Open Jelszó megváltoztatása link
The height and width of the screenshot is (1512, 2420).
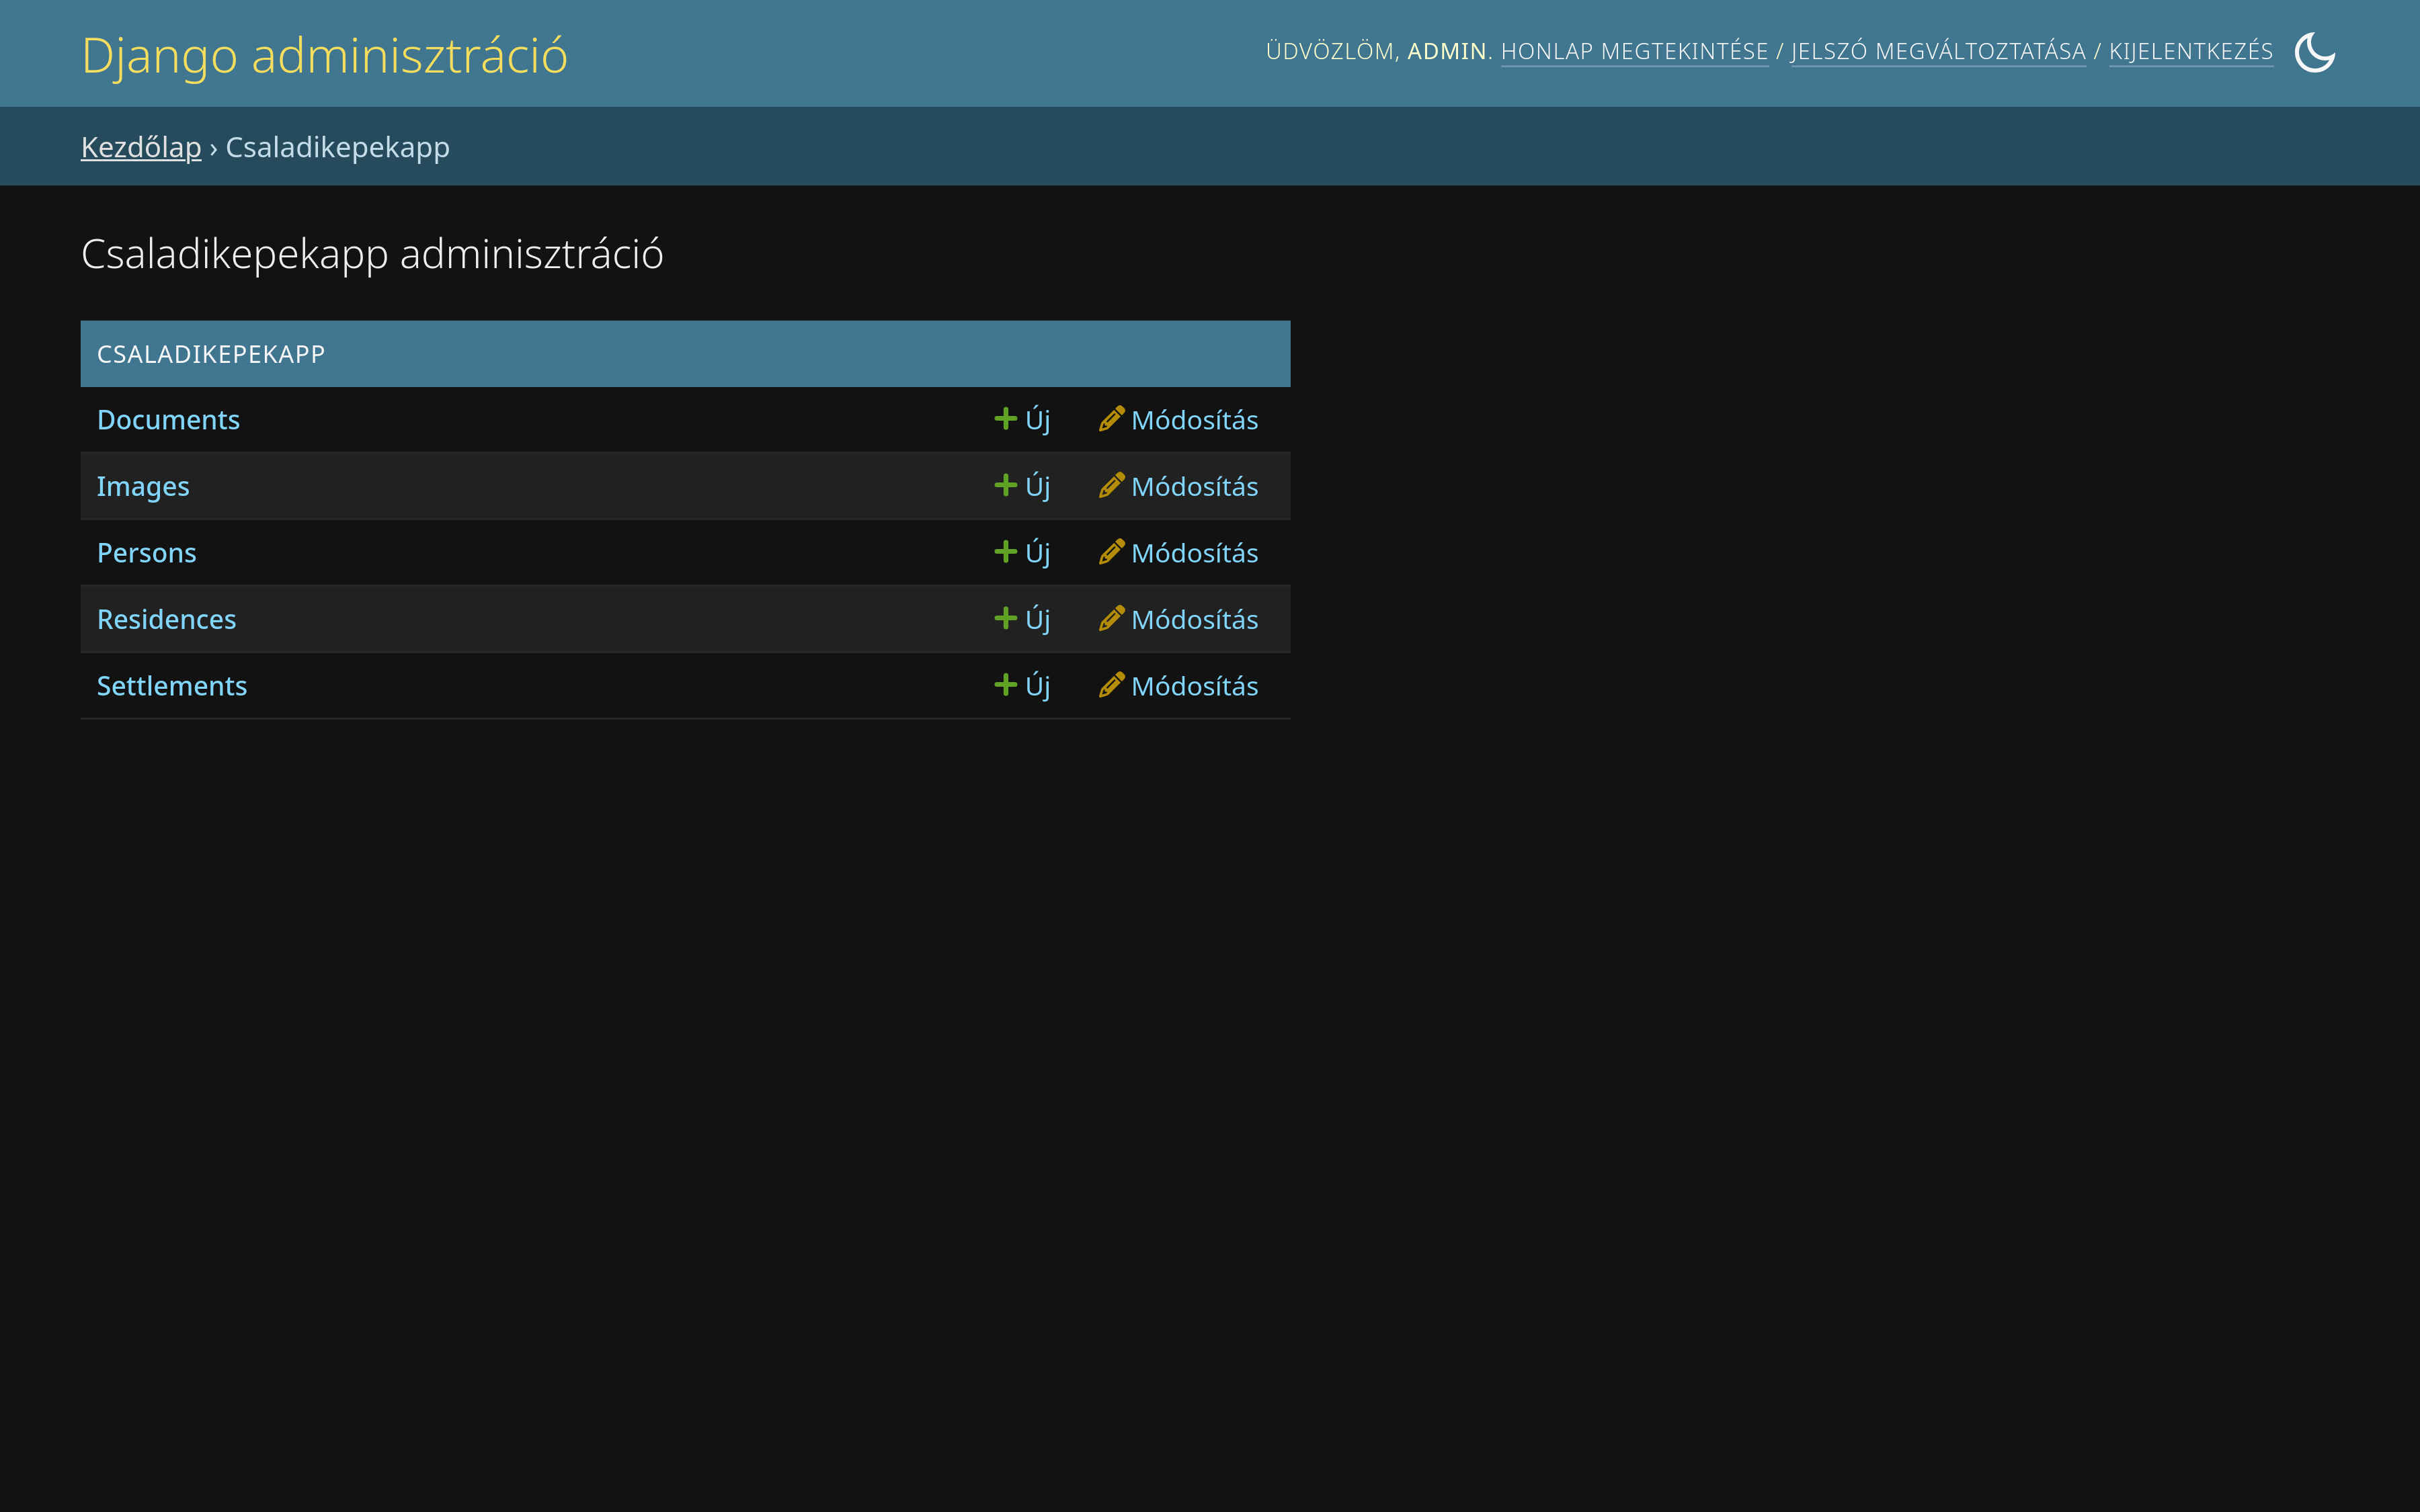coord(1937,51)
